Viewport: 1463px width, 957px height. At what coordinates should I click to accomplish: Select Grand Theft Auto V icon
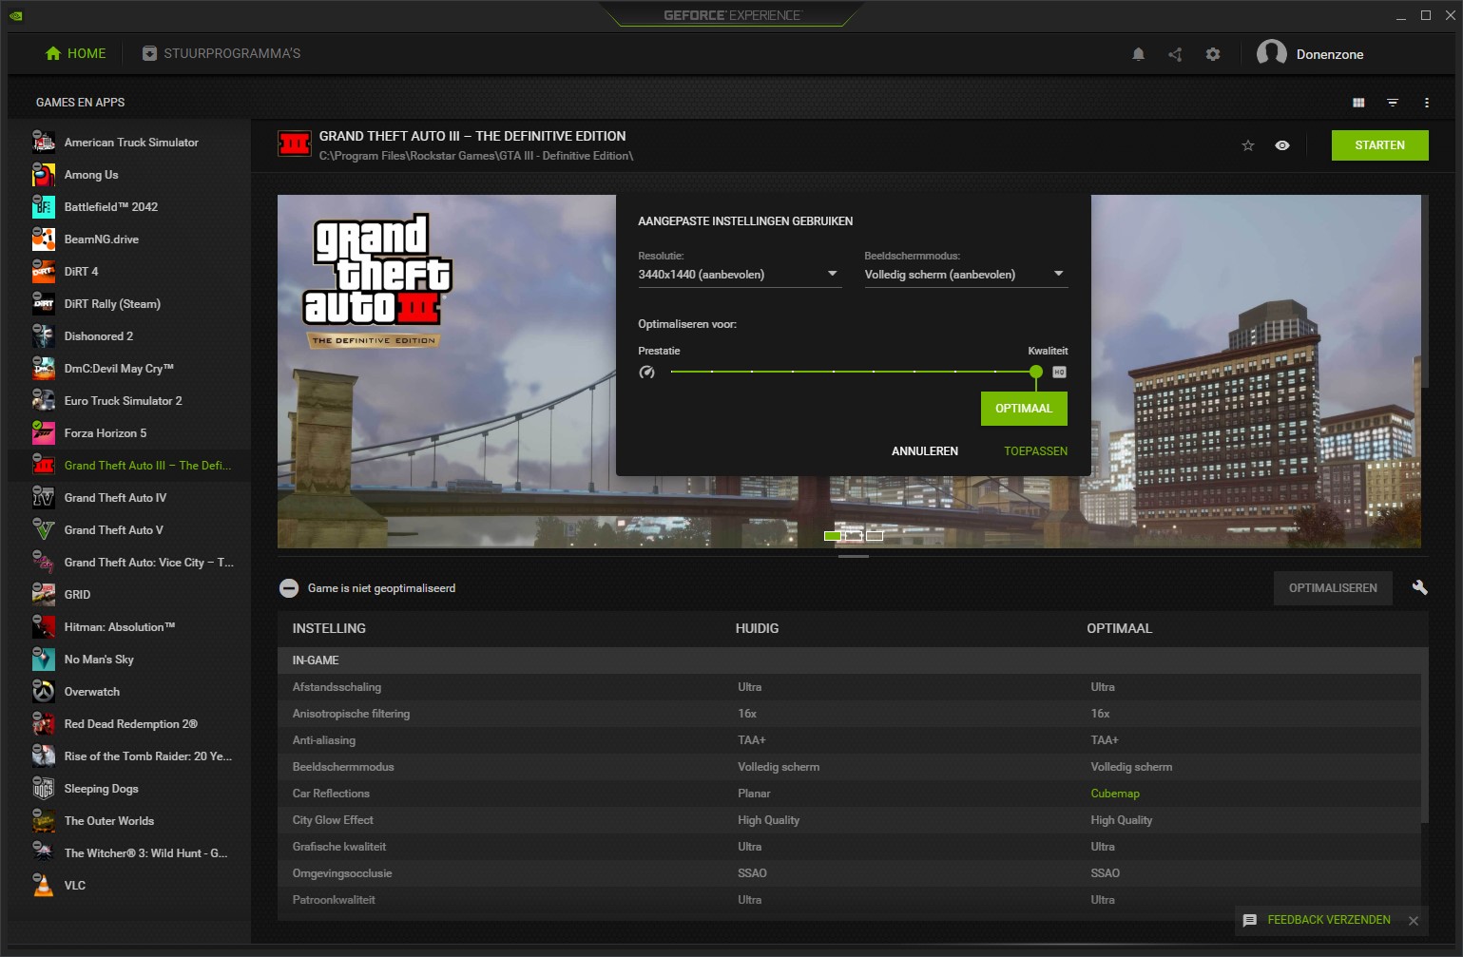43,530
